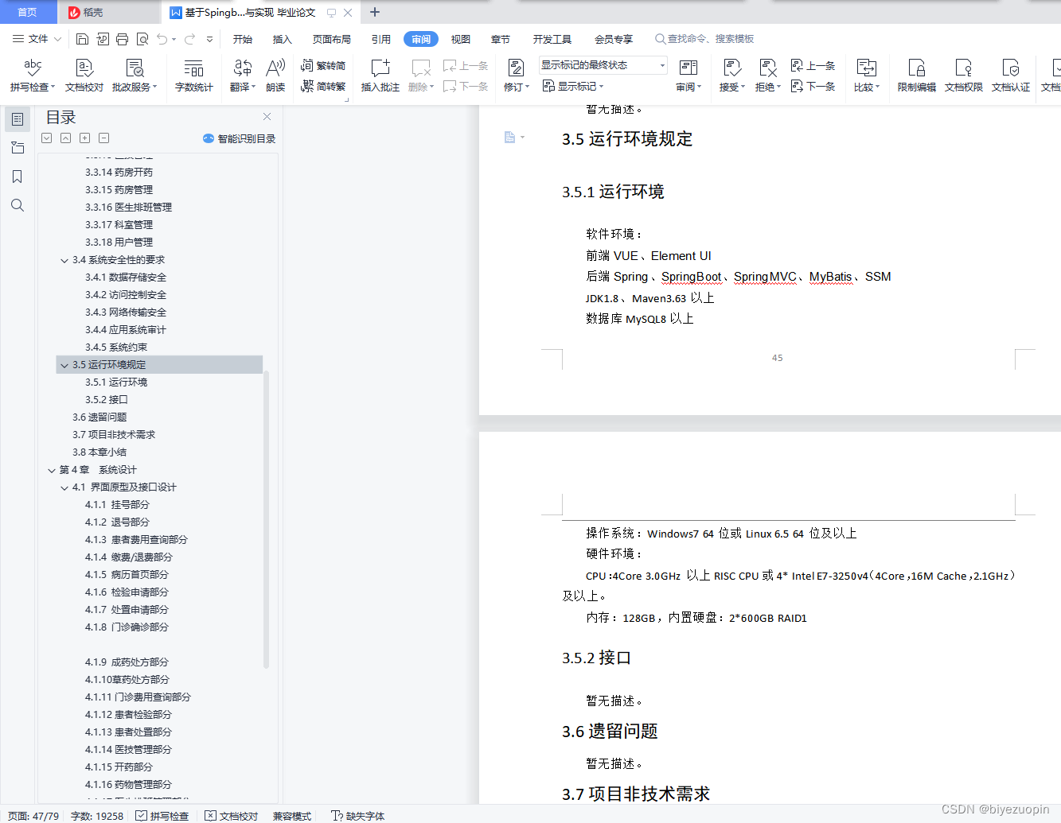This screenshot has width=1061, height=823.
Task: Click the 拒绝 reject changes icon
Action: (767, 68)
